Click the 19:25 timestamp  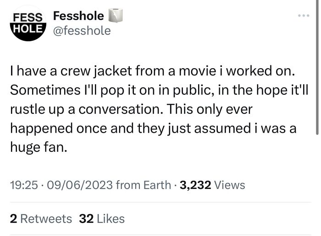pyautogui.click(x=22, y=185)
